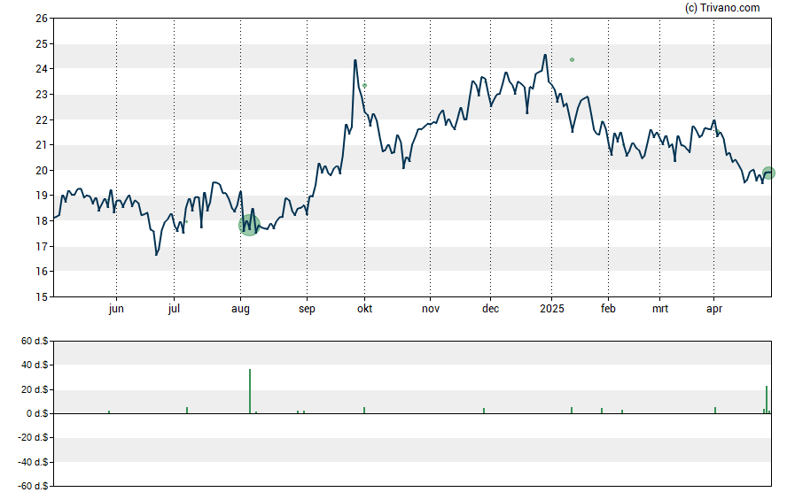Click the '20 d.$' volume axis label
The width and height of the screenshot is (787, 500).
click(35, 389)
